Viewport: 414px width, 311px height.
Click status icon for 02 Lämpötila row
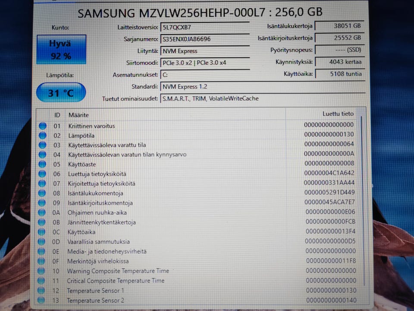[x=43, y=135]
